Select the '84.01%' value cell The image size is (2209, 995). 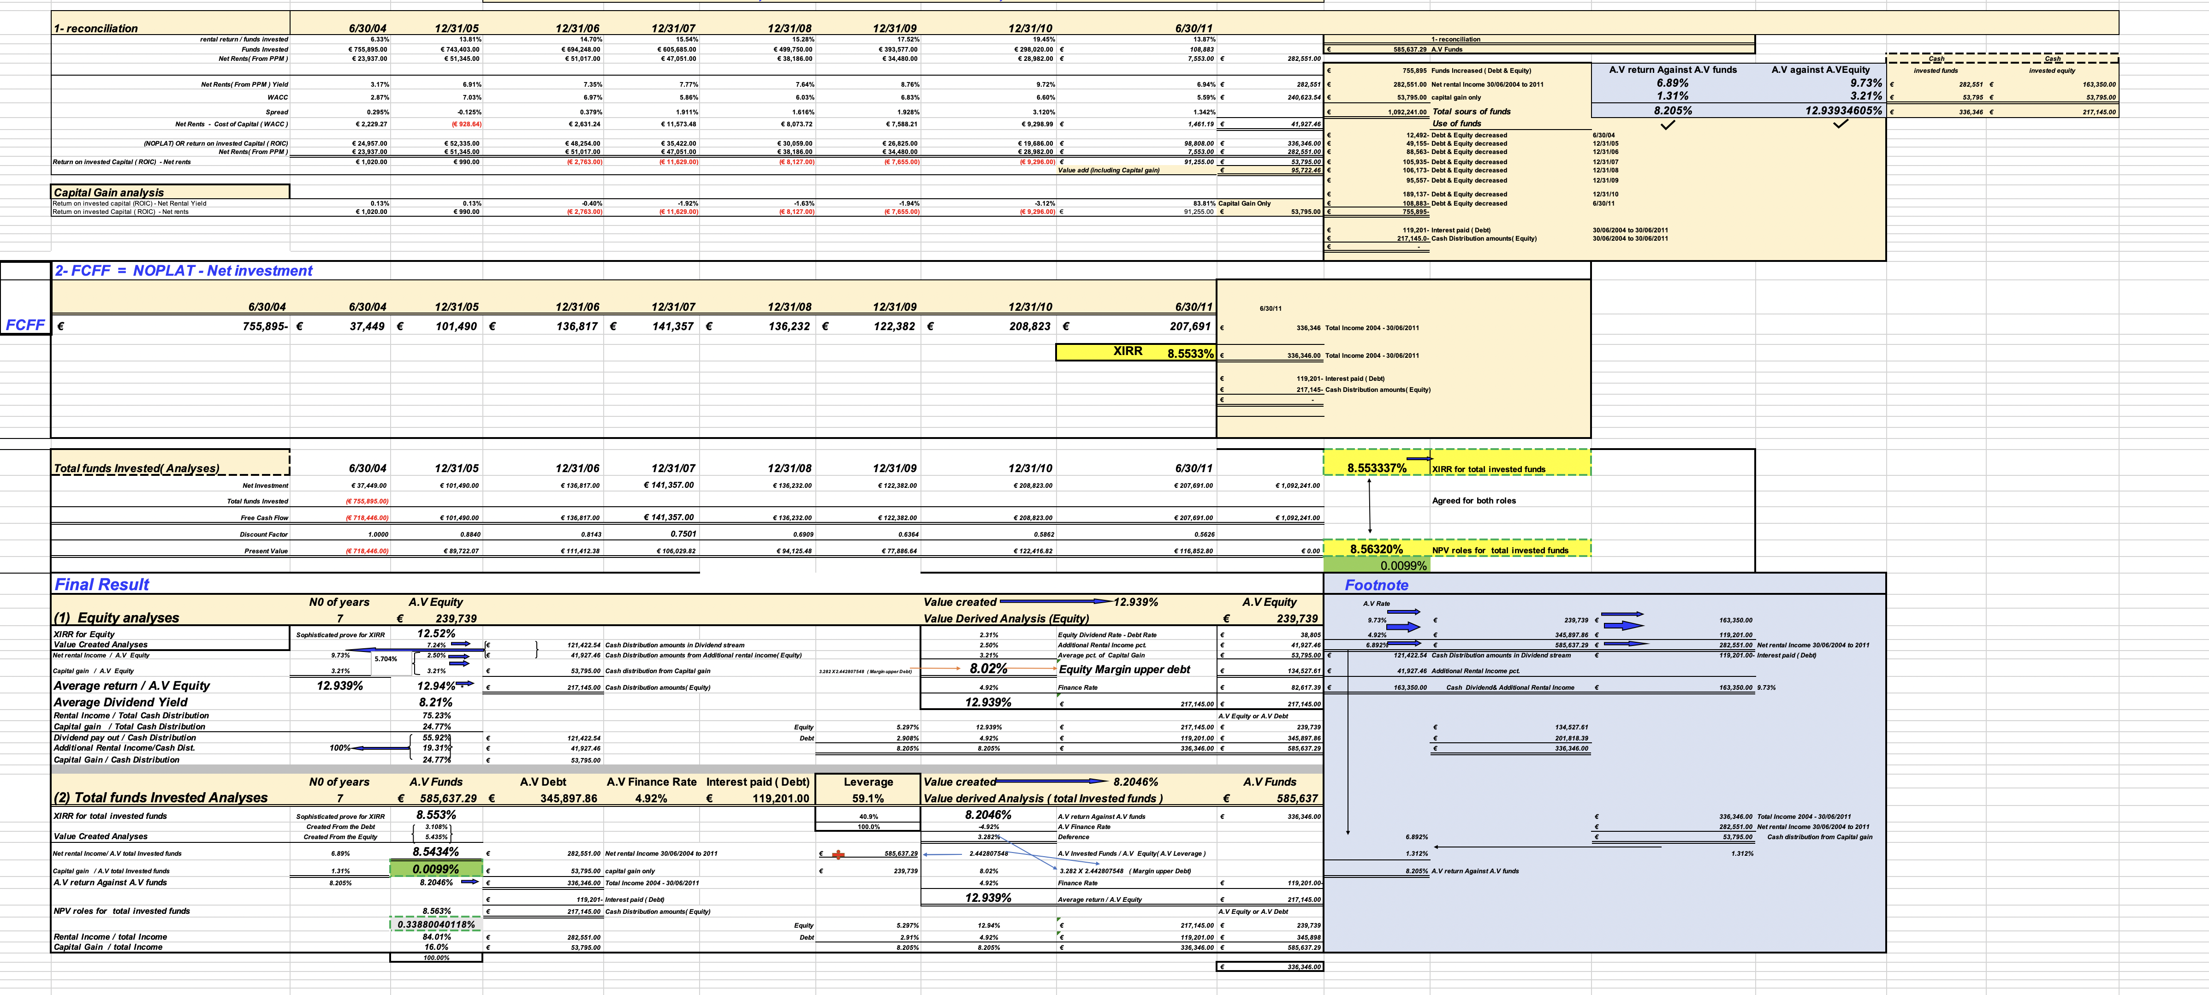[436, 937]
